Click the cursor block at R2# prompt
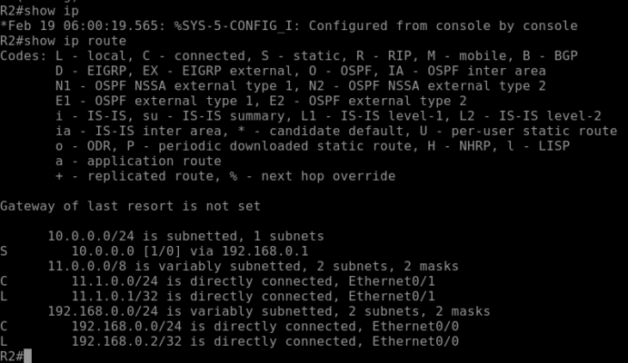 [27, 356]
